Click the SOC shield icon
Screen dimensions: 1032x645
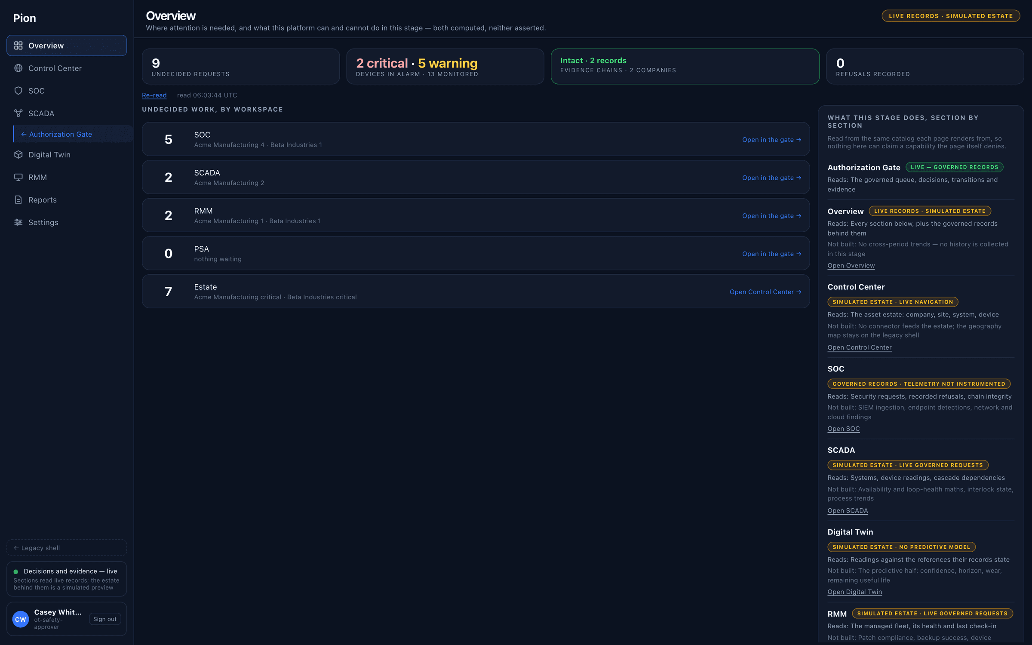(x=18, y=91)
